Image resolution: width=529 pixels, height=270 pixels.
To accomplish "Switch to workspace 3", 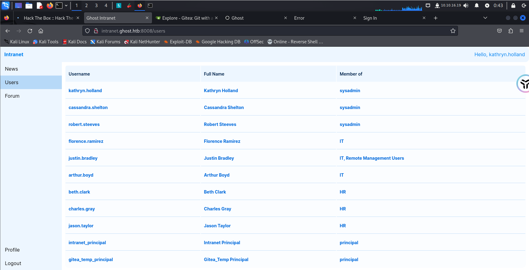I will [96, 6].
